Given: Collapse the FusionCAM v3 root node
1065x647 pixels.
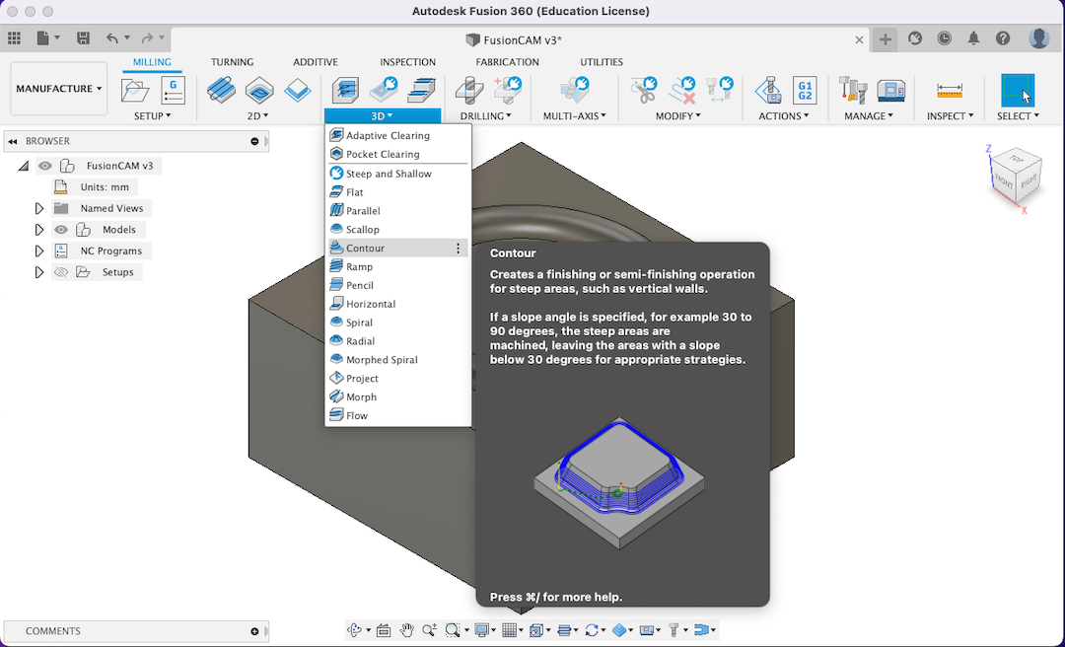Looking at the screenshot, I should [x=24, y=166].
